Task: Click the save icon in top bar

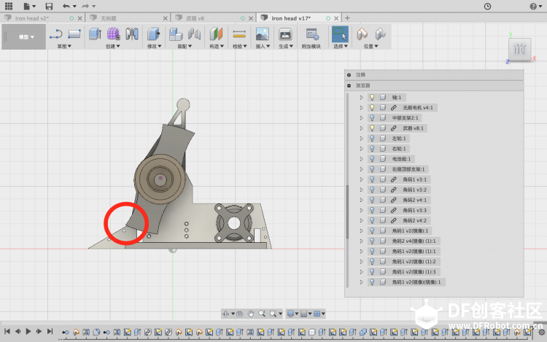Action: (x=49, y=6)
